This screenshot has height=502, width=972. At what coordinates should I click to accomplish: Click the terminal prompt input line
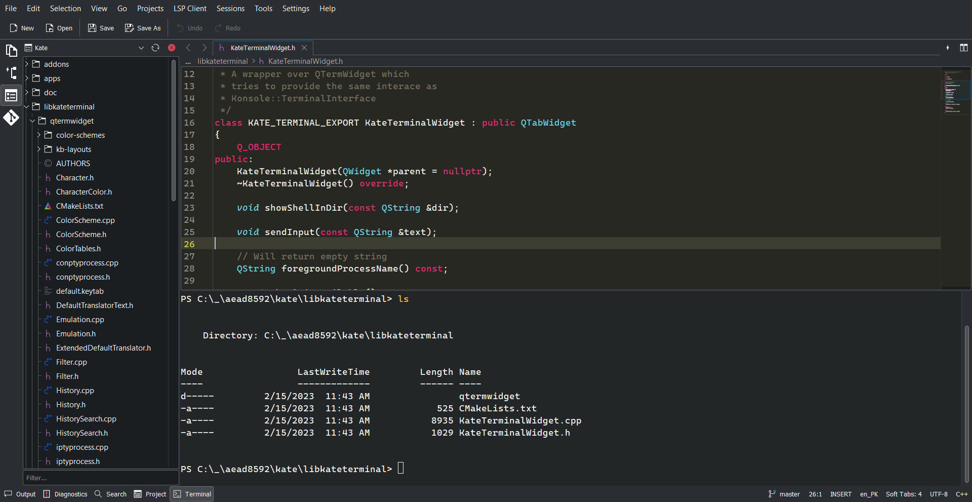pos(400,469)
